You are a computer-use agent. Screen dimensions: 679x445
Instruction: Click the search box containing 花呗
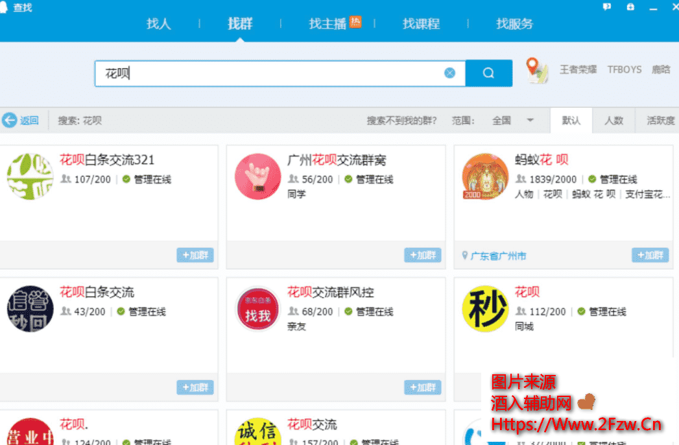coord(280,73)
